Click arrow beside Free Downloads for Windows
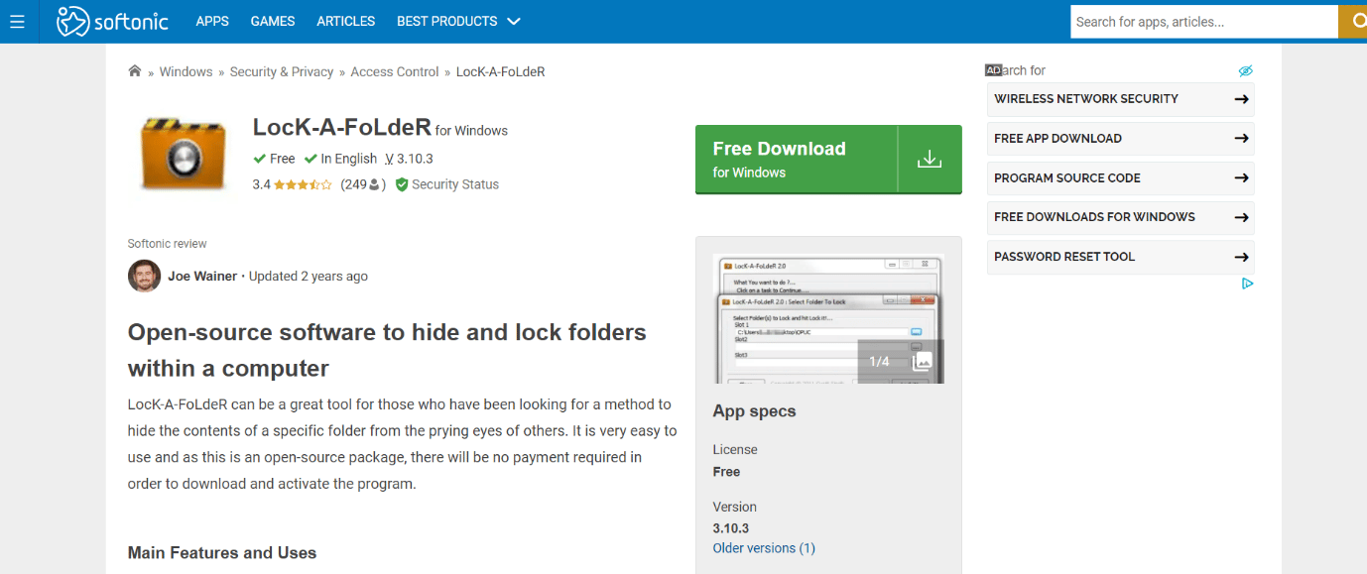Viewport: 1367px width, 574px height. coord(1241,217)
